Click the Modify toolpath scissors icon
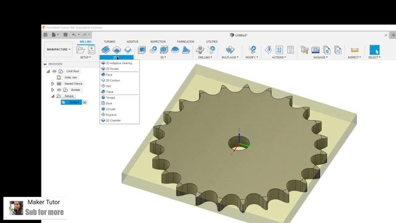This screenshot has height=223, width=396. pyautogui.click(x=252, y=50)
